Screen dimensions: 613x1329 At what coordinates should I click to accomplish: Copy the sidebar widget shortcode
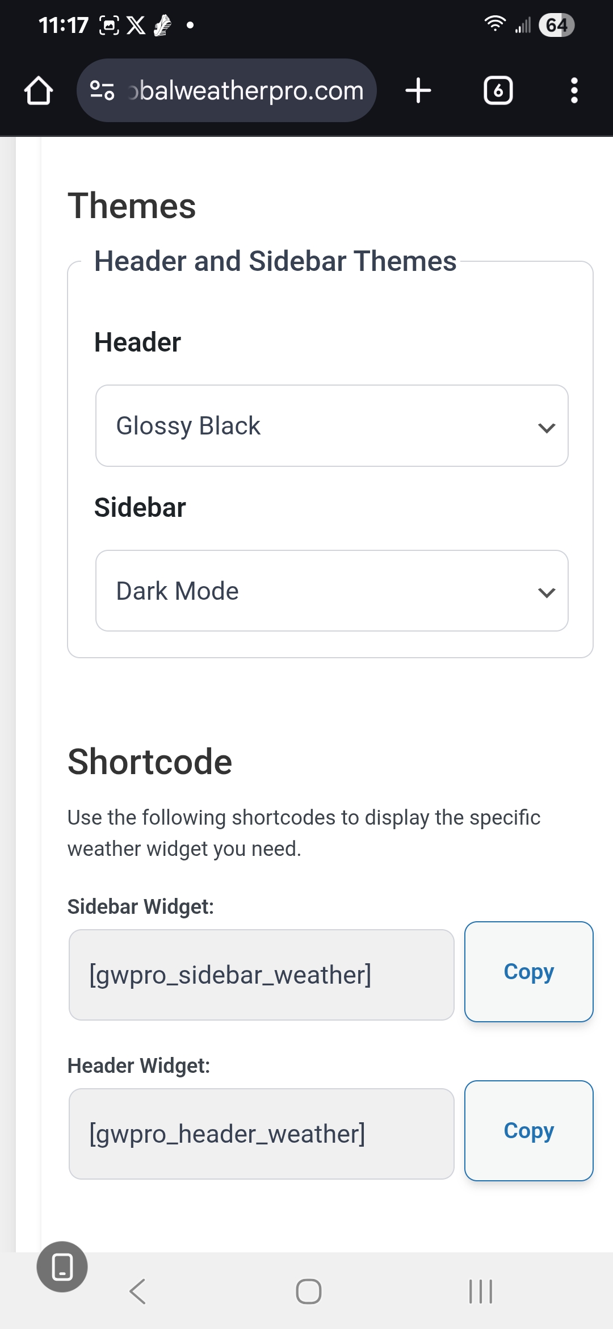pyautogui.click(x=528, y=972)
